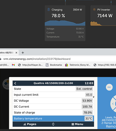Open the Bookmarks folder
This screenshot has width=116, height=131.
pos(54,65)
